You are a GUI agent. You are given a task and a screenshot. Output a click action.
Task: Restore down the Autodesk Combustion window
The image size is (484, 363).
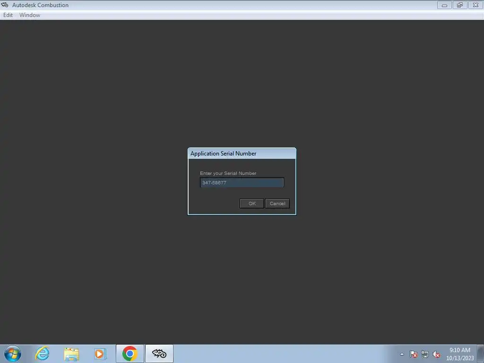pos(460,5)
